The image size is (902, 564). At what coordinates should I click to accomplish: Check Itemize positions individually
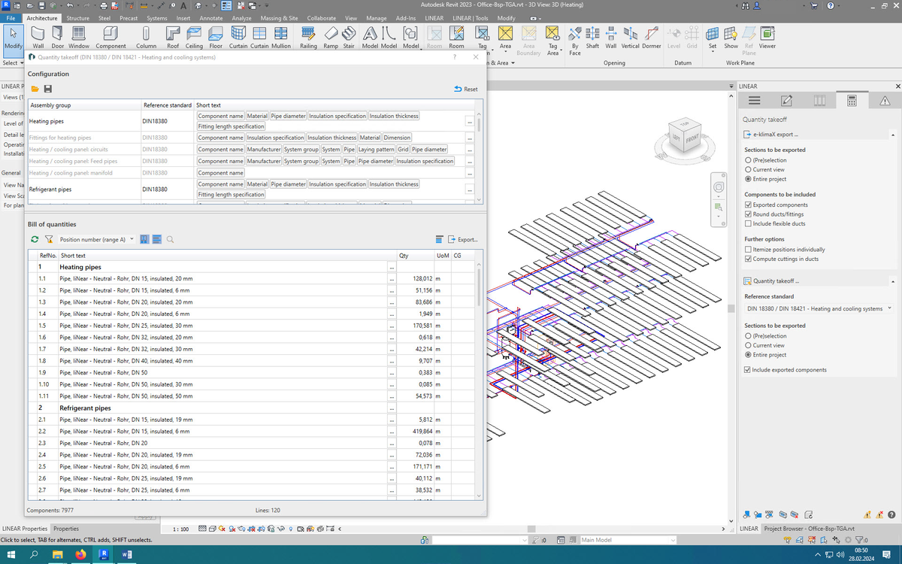(748, 249)
